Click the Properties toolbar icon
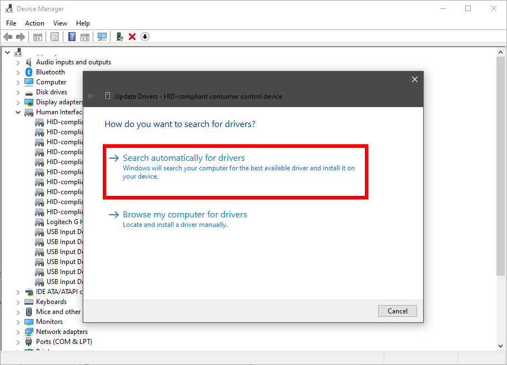This screenshot has width=507, height=365. (x=55, y=37)
